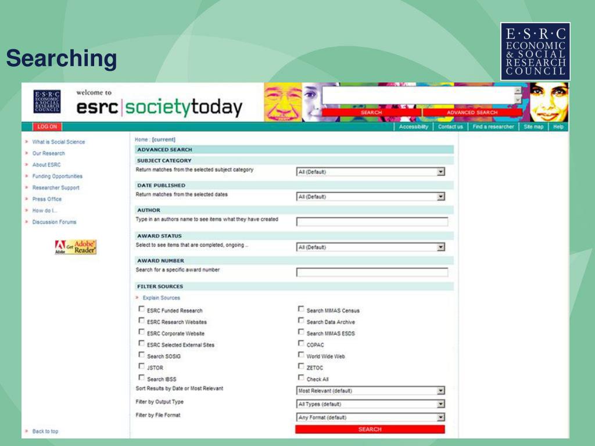This screenshot has height=446, width=595.
Task: Visit the Press Office link
Action: [x=46, y=199]
